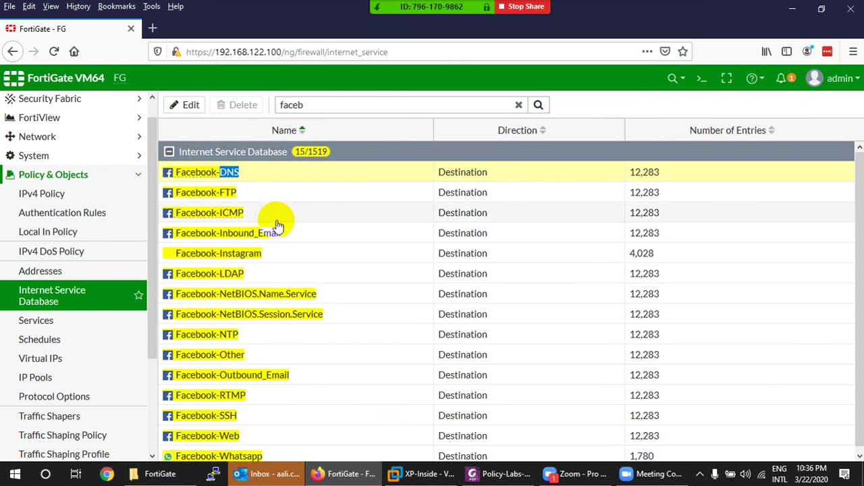Image resolution: width=864 pixels, height=486 pixels.
Task: Open Firefox Bookmarks menu
Action: pyautogui.click(x=117, y=6)
